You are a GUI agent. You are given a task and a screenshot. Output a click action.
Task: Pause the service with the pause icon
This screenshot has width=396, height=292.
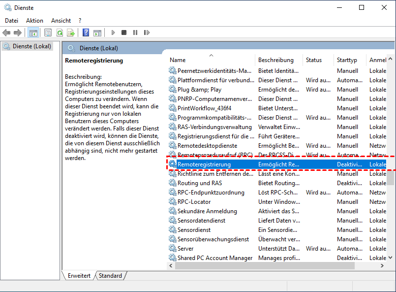135,32
